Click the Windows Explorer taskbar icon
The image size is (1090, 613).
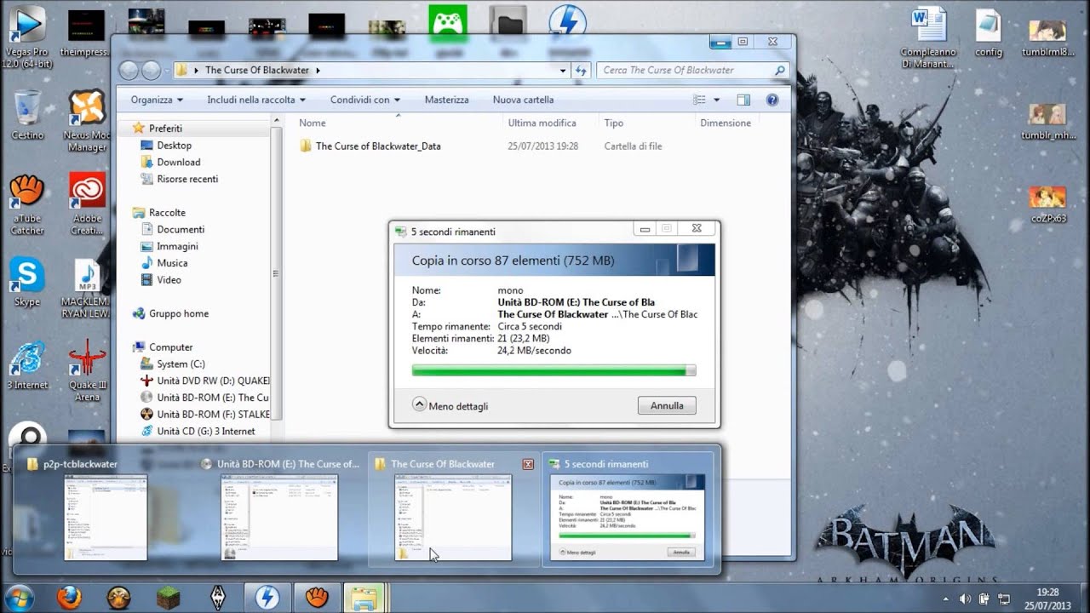click(365, 598)
